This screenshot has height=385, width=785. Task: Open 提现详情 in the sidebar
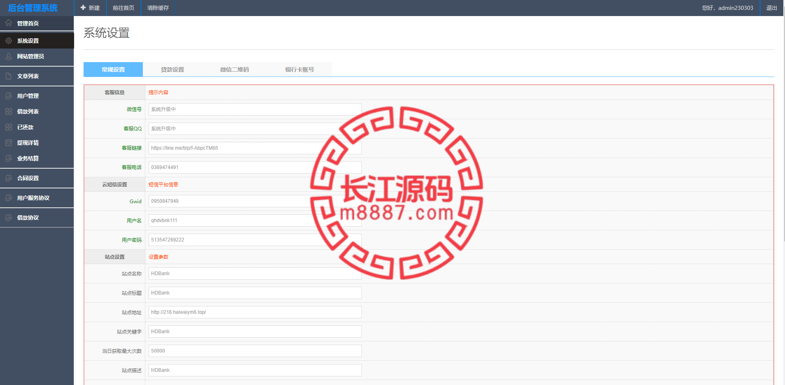click(x=37, y=143)
